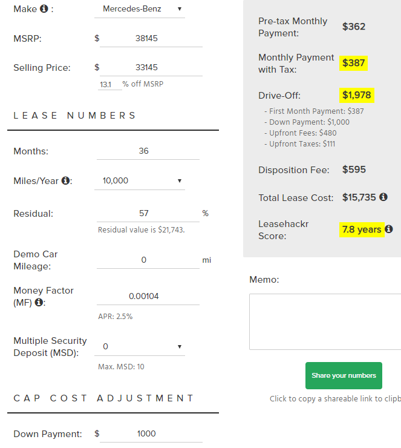Screen dimensions: 401x448
Task: Select the Selling Price field showing 33145
Action: tap(151, 68)
